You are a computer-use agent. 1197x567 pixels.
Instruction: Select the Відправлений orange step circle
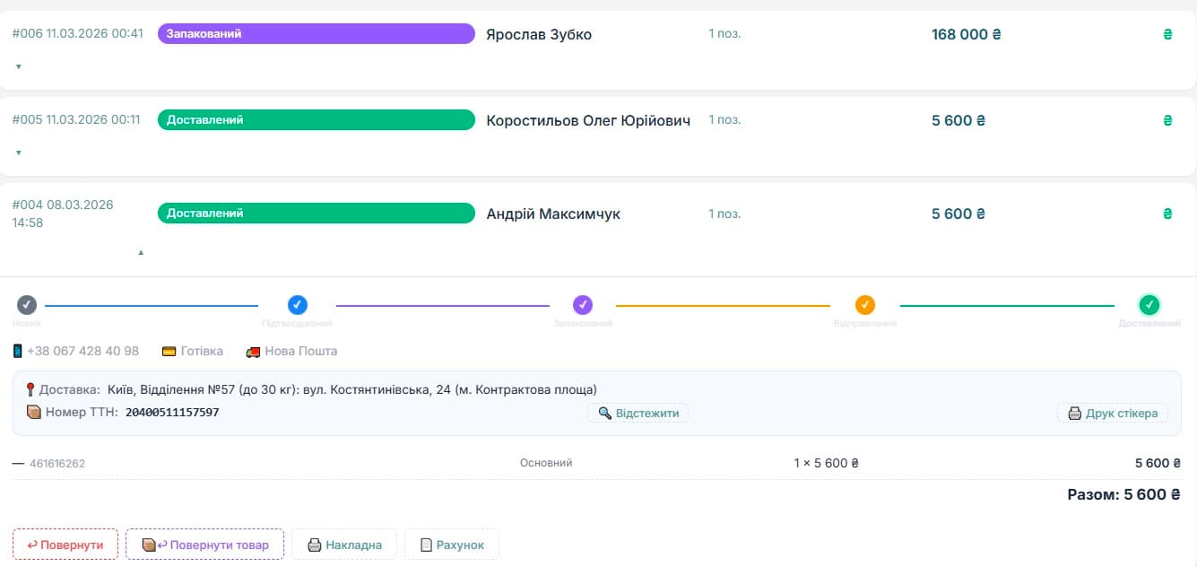(x=865, y=305)
